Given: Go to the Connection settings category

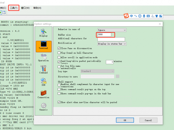Looking at the screenshot, I should click(43, 94).
